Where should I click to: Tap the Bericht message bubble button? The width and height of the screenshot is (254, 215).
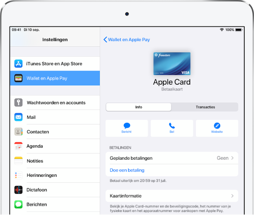pos(127,128)
